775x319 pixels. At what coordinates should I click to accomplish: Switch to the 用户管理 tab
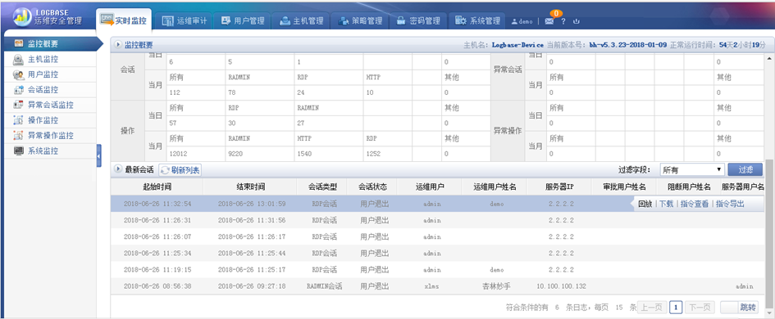(242, 20)
